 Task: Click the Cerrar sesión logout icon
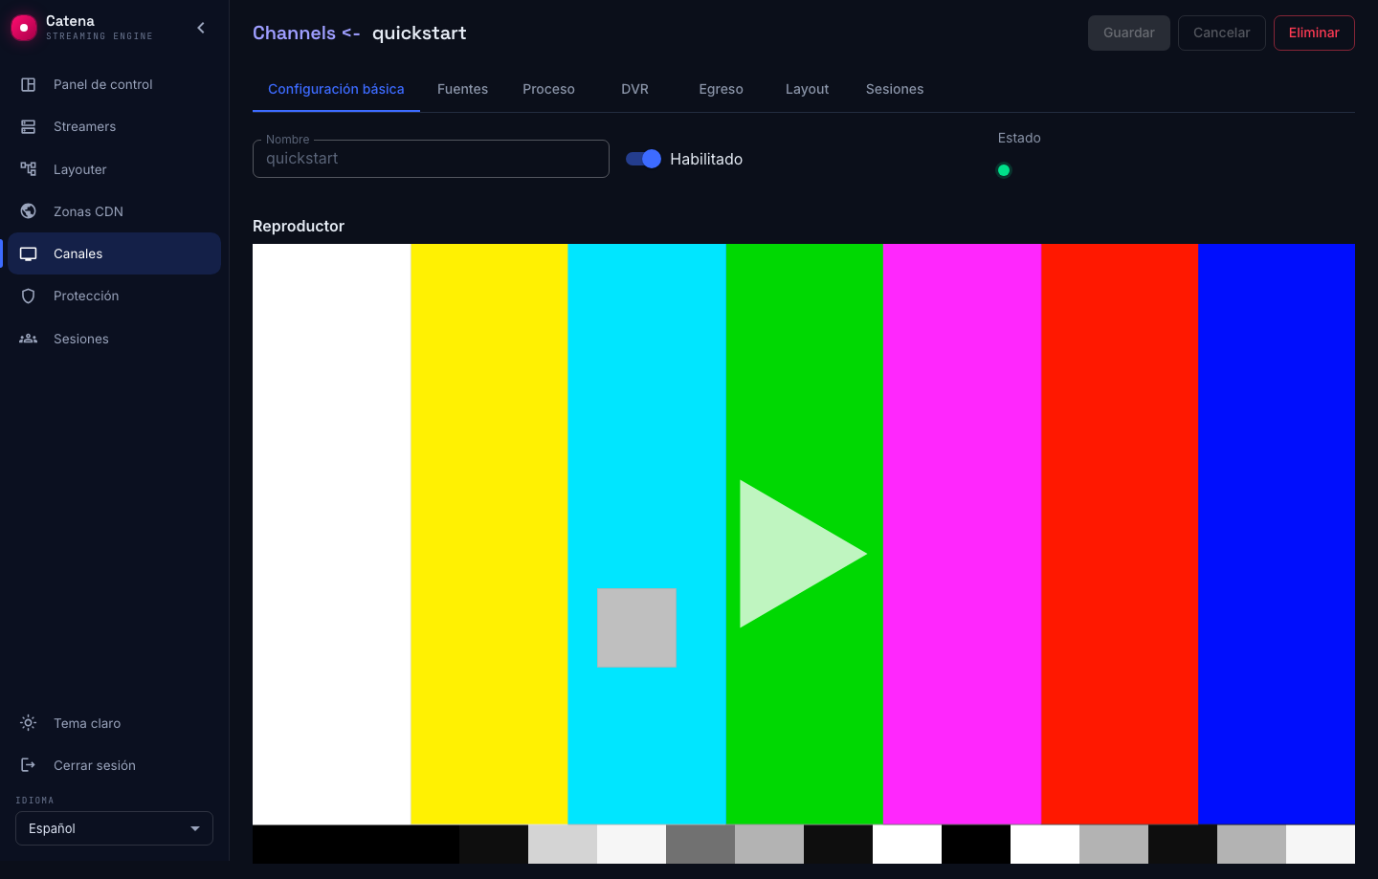pos(29,765)
